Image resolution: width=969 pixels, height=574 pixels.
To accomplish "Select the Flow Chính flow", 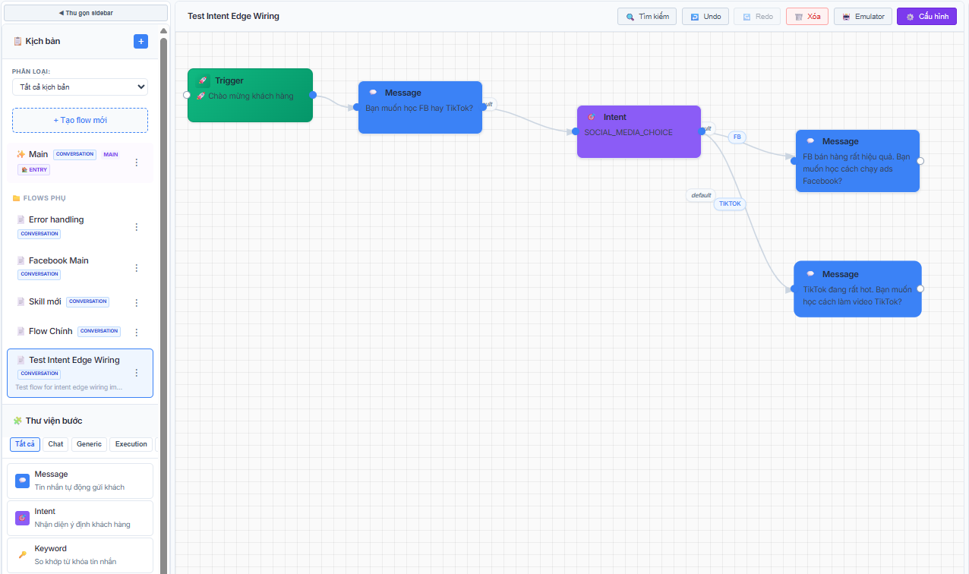I will (x=80, y=332).
